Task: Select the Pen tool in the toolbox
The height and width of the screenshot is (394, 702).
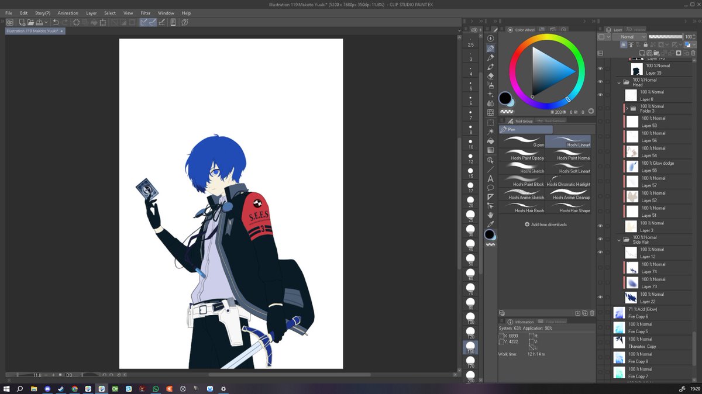Action: tap(490, 48)
